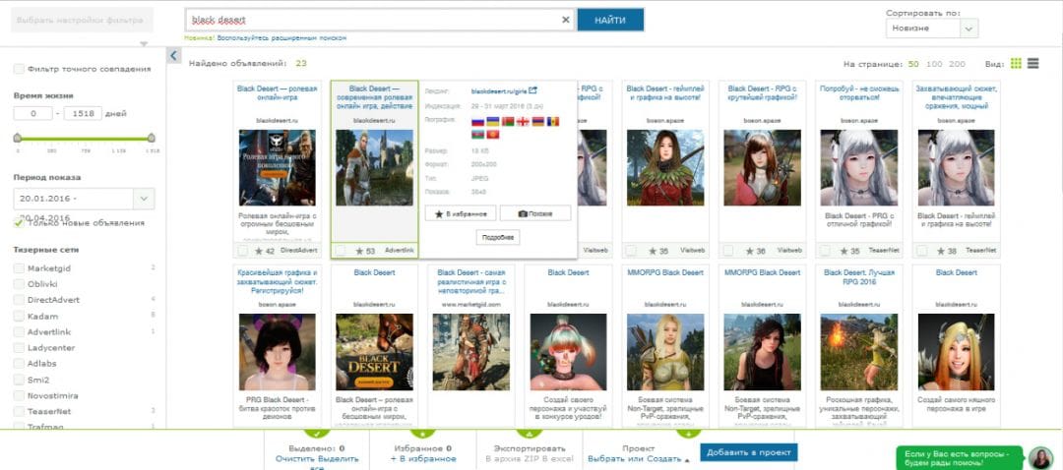Clear the search field with the X icon
This screenshot has height=470, width=1063.
[565, 20]
